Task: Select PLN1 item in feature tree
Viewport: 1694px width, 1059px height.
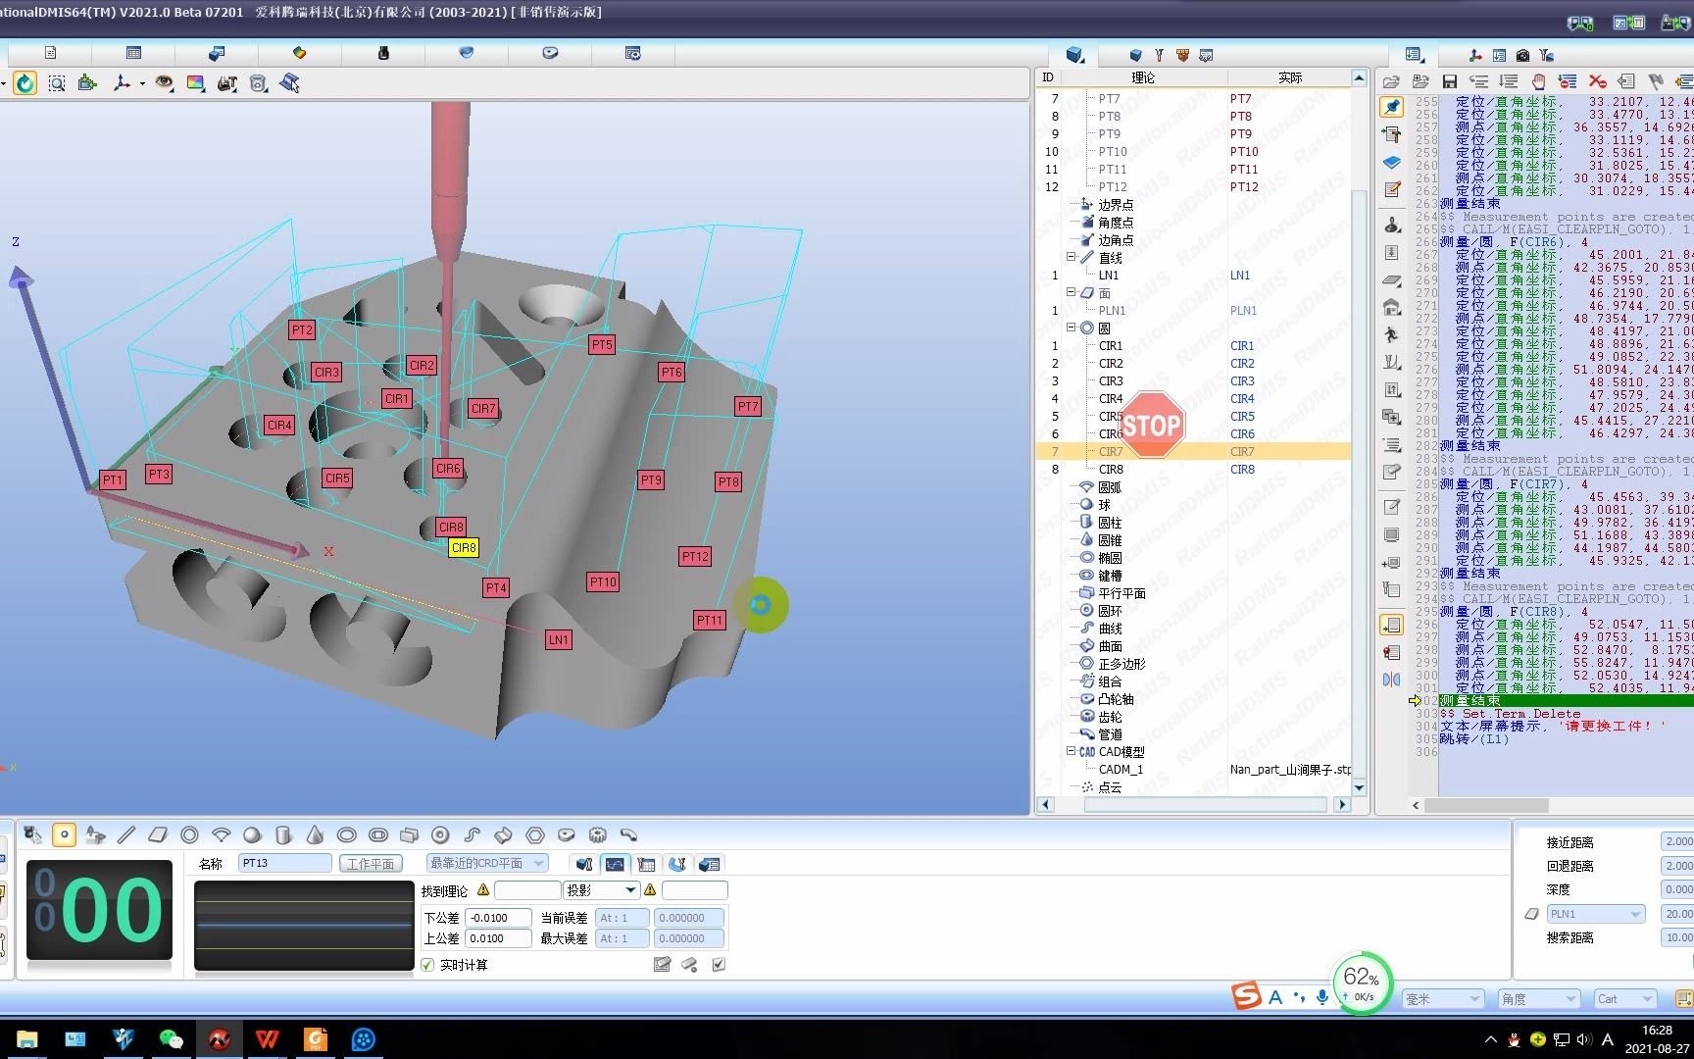Action: tap(1112, 310)
